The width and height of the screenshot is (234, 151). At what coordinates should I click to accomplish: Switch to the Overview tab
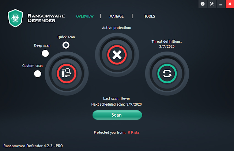[85, 16]
